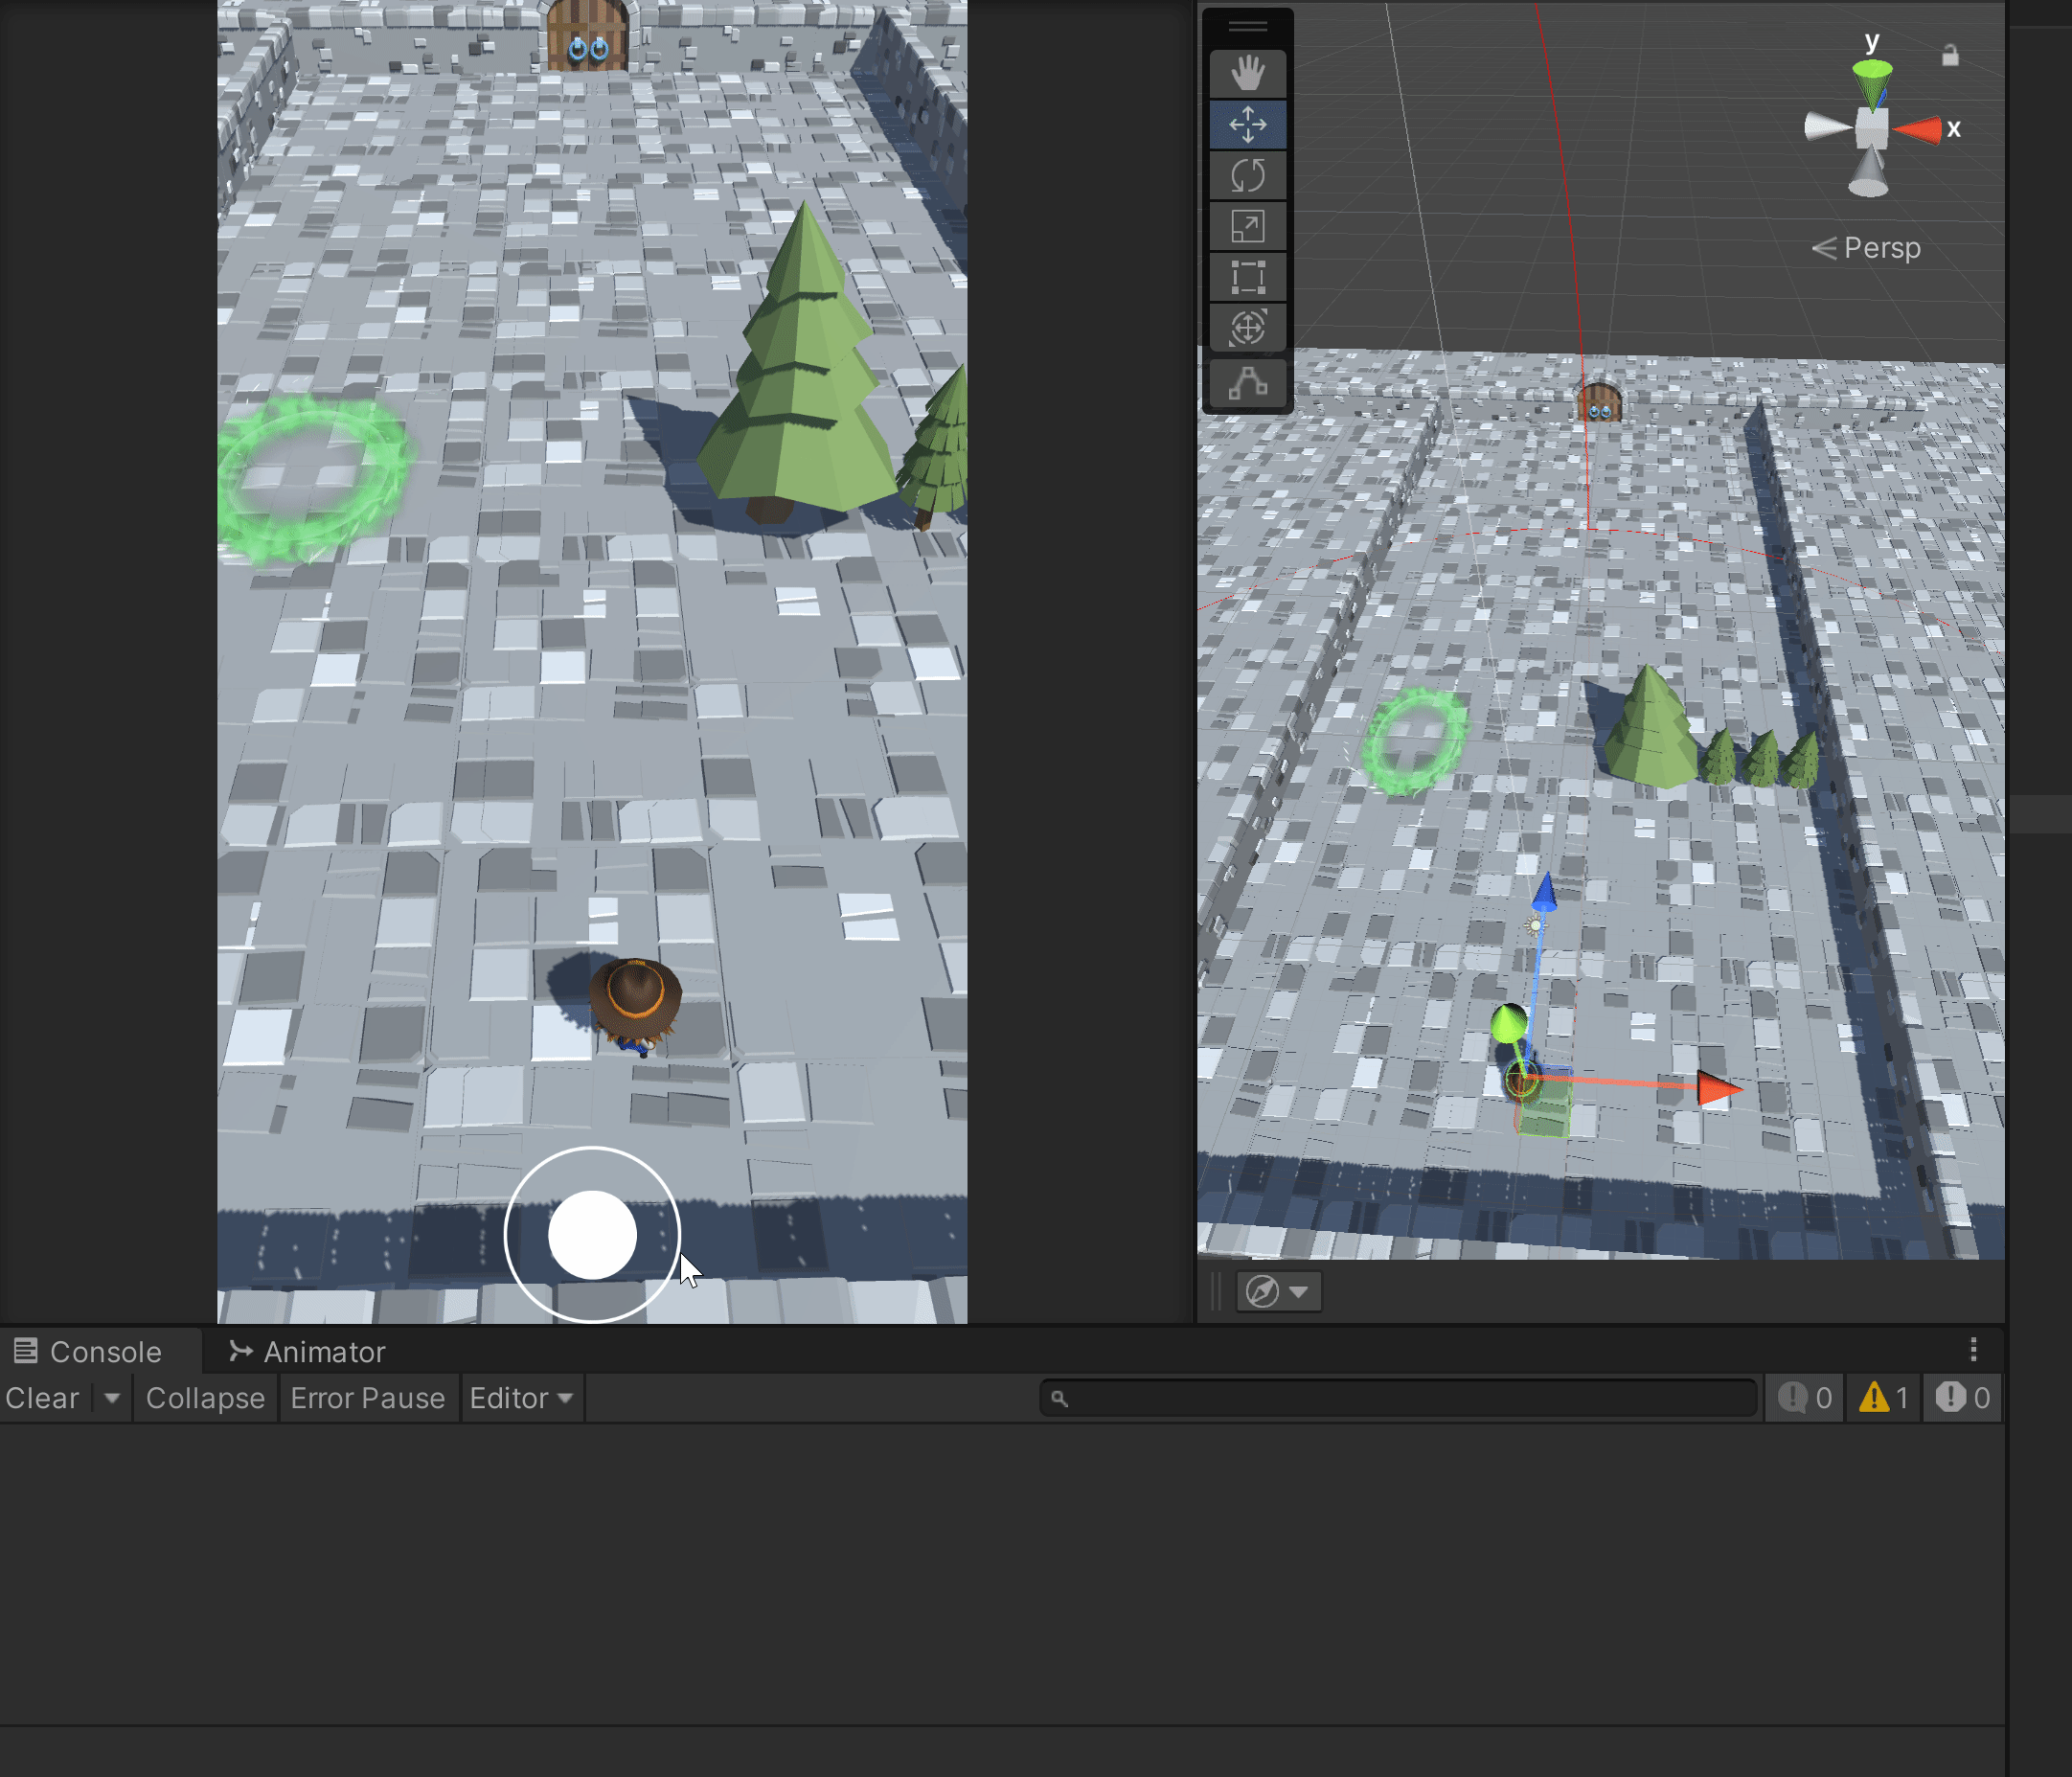Switch to the Animator tab
This screenshot has width=2072, height=1777.
coord(308,1352)
